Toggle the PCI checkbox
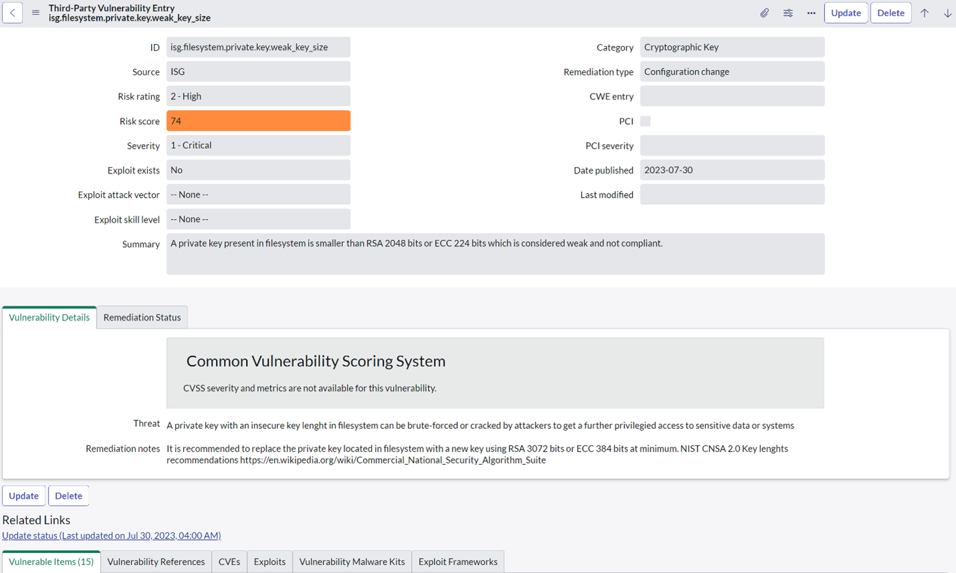956x573 pixels. pos(645,121)
